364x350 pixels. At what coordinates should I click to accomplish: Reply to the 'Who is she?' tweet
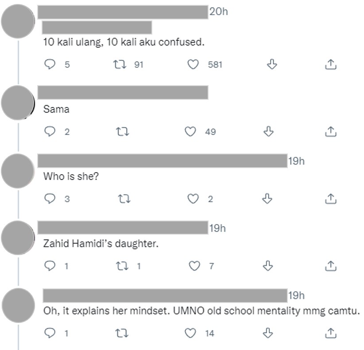pos(50,199)
